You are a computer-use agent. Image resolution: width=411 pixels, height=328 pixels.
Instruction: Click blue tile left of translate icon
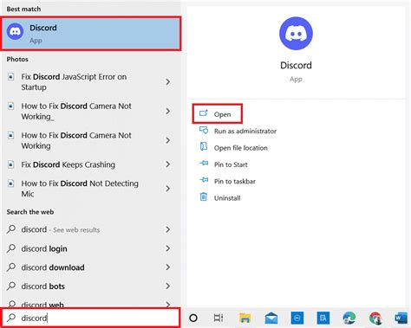tap(297, 318)
